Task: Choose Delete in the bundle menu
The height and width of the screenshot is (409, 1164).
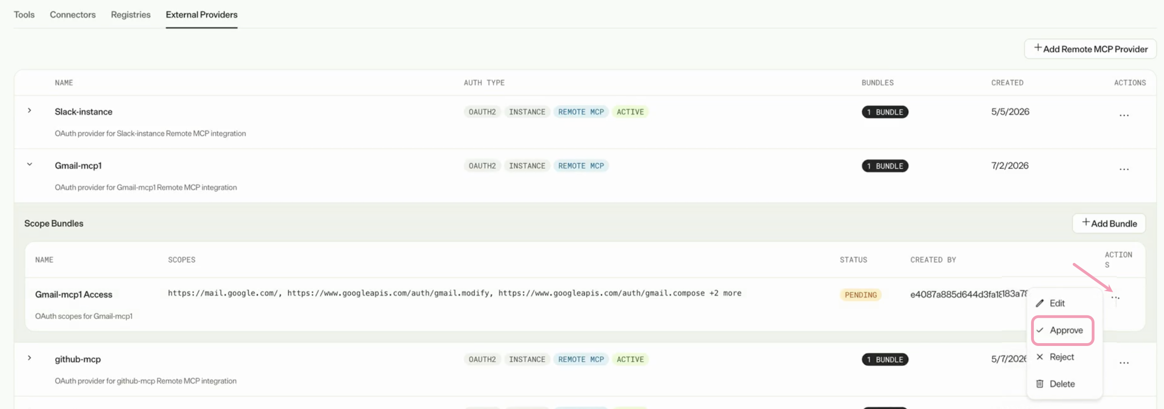Action: point(1064,384)
